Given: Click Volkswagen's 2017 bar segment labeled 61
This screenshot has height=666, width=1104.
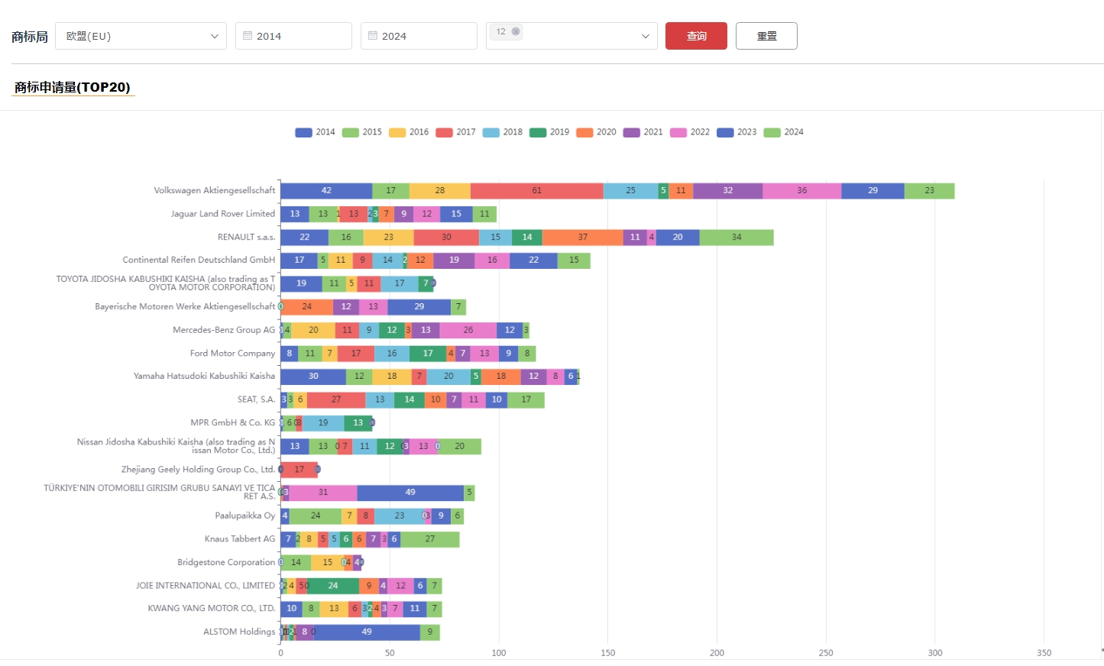Looking at the screenshot, I should click(536, 191).
